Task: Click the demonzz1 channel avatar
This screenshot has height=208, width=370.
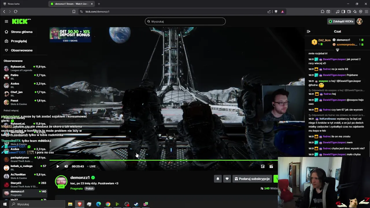Action: pyautogui.click(x=61, y=181)
